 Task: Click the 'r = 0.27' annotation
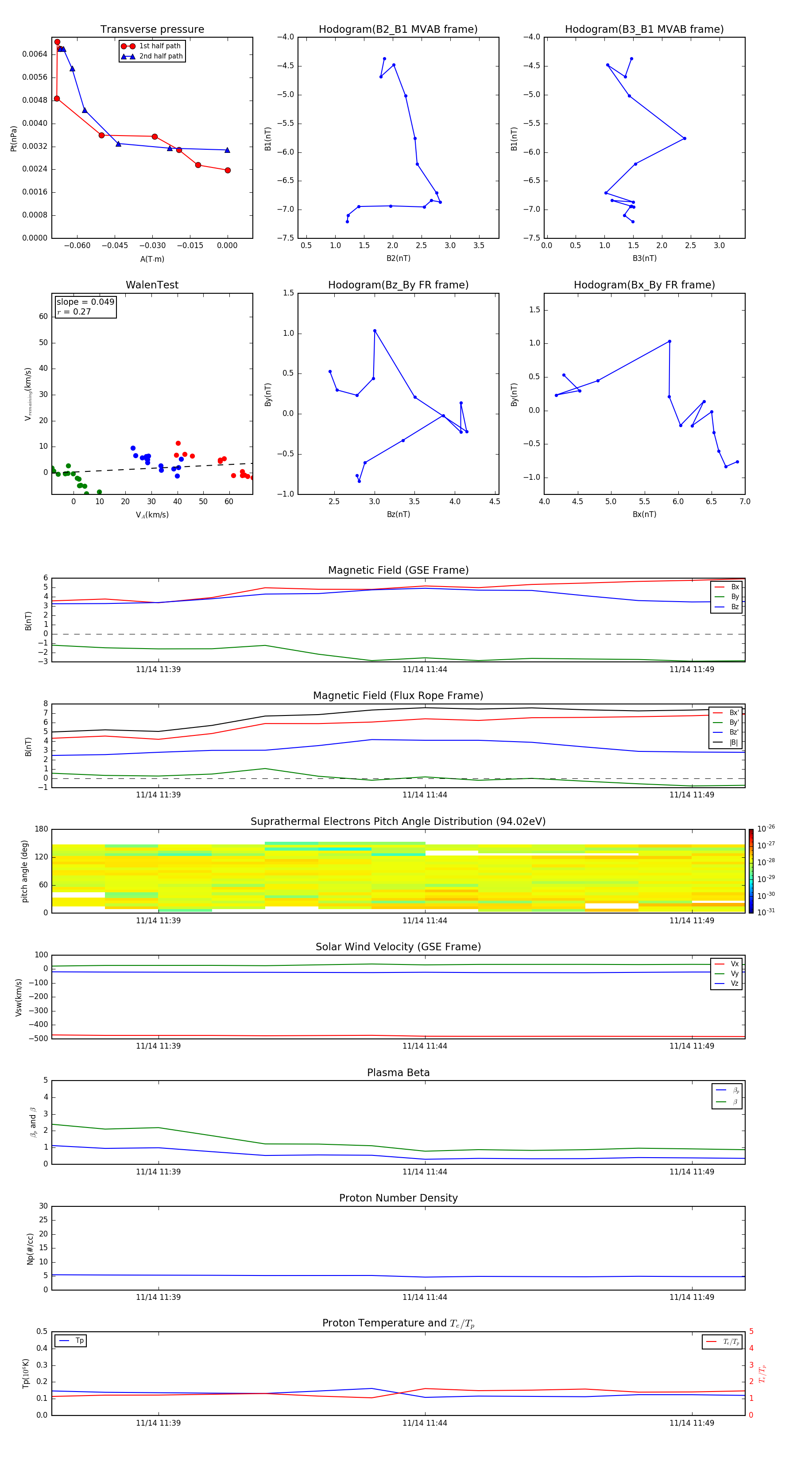click(74, 311)
